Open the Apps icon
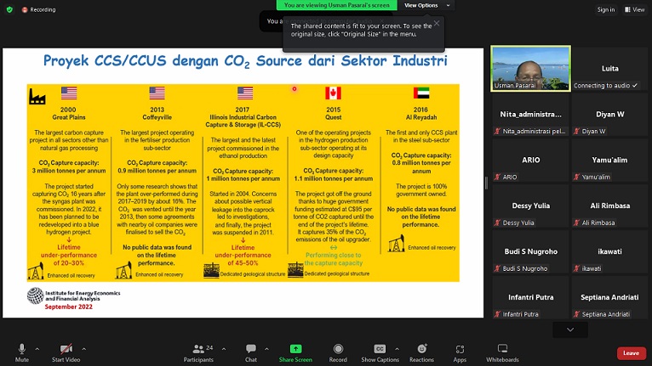The image size is (652, 366). (x=460, y=350)
